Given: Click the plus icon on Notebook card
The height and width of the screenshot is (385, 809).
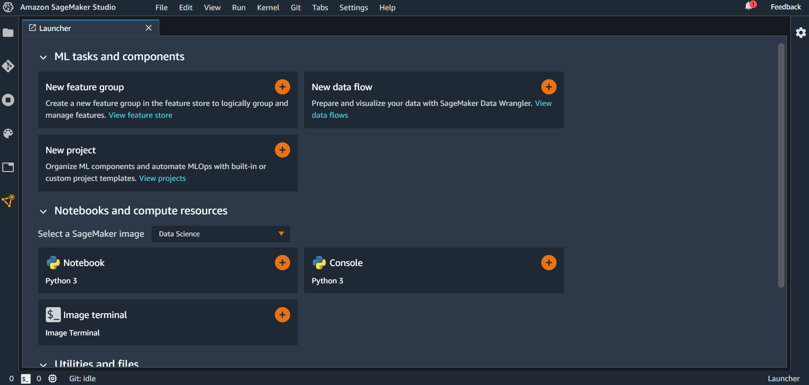Looking at the screenshot, I should click(283, 263).
